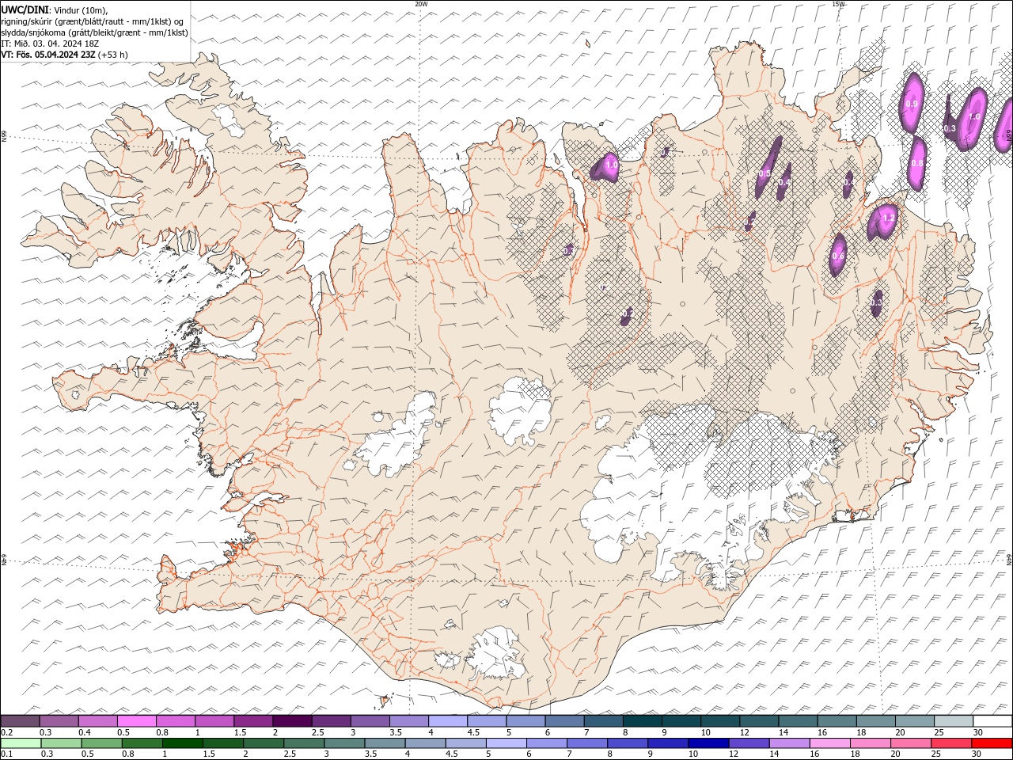Pick the light periwinkle 4–4.5 swatch, upper scale
Viewport: 1013px width, 760px height.
[x=448, y=721]
